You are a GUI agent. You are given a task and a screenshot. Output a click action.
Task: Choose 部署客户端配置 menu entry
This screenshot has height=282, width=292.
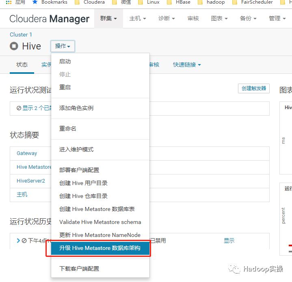[100, 170]
